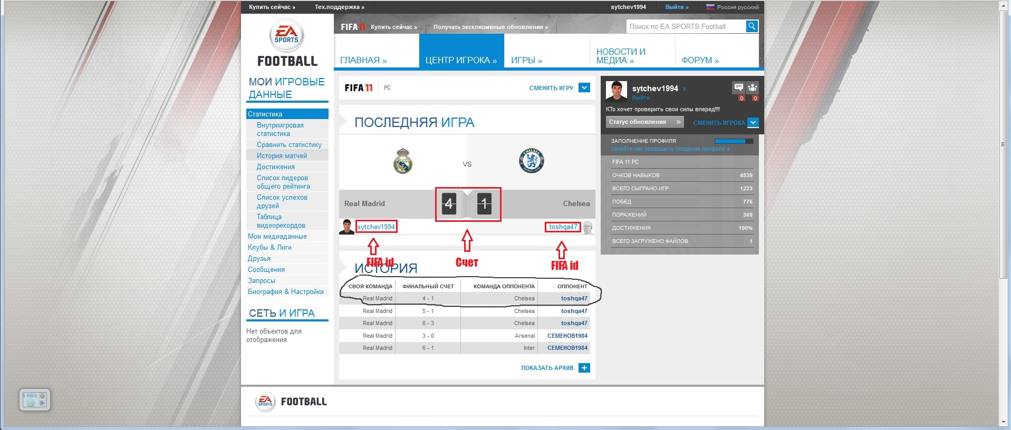Click Выйти under profile name

point(641,97)
